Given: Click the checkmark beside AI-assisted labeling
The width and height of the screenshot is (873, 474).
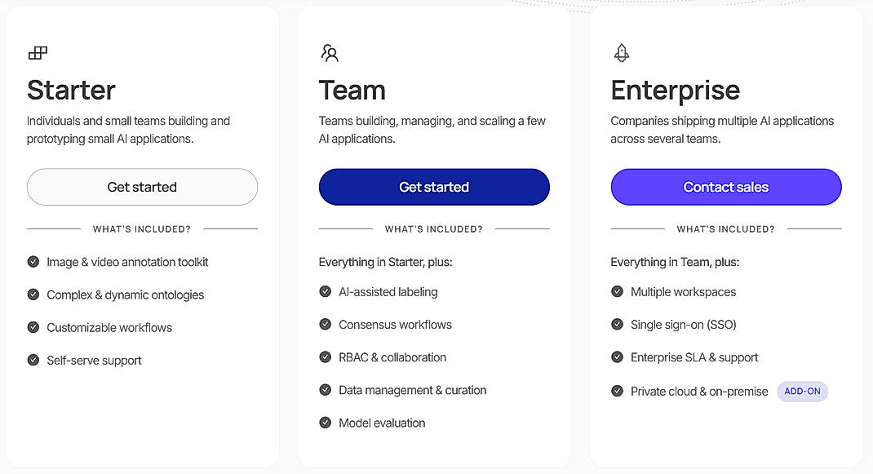Looking at the screenshot, I should click(x=325, y=291).
